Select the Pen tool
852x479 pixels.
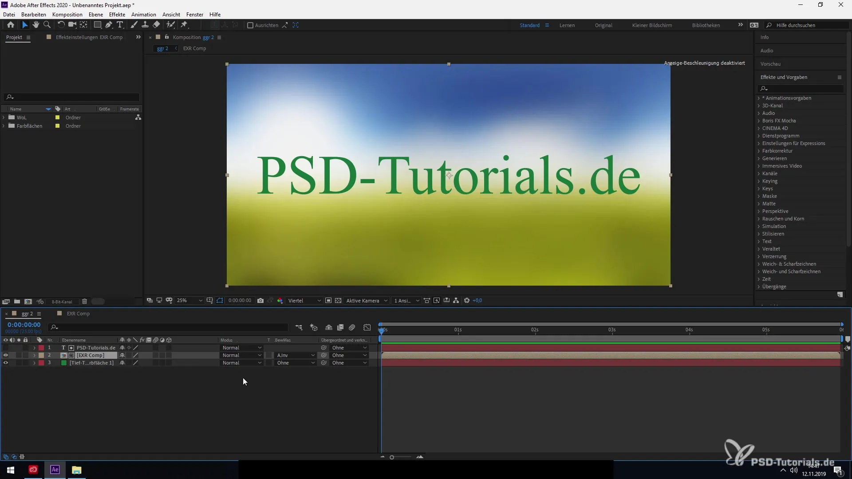109,25
